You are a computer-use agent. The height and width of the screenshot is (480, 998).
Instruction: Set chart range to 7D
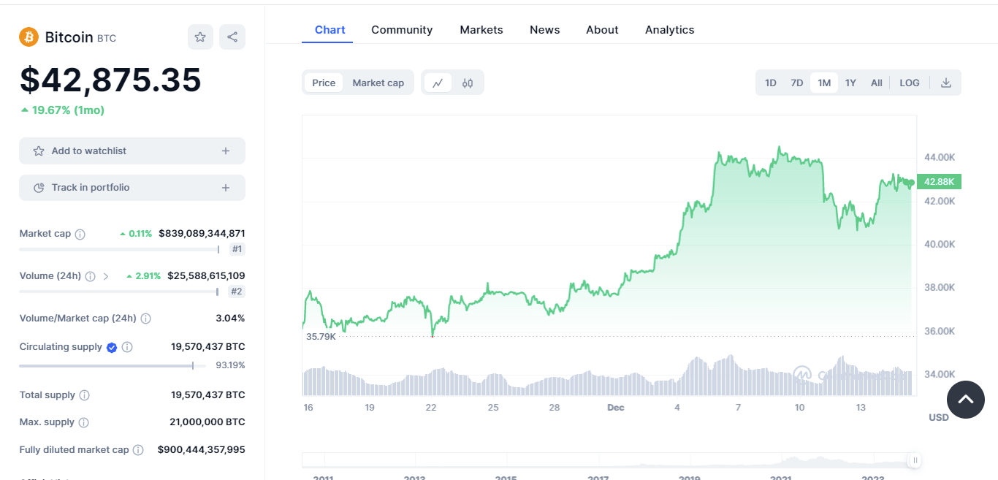(797, 83)
